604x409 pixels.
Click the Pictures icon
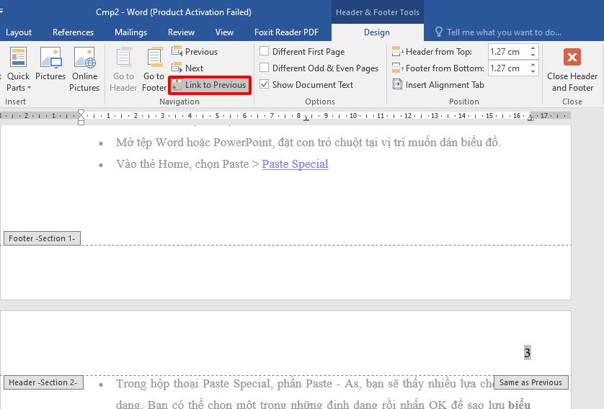click(50, 70)
